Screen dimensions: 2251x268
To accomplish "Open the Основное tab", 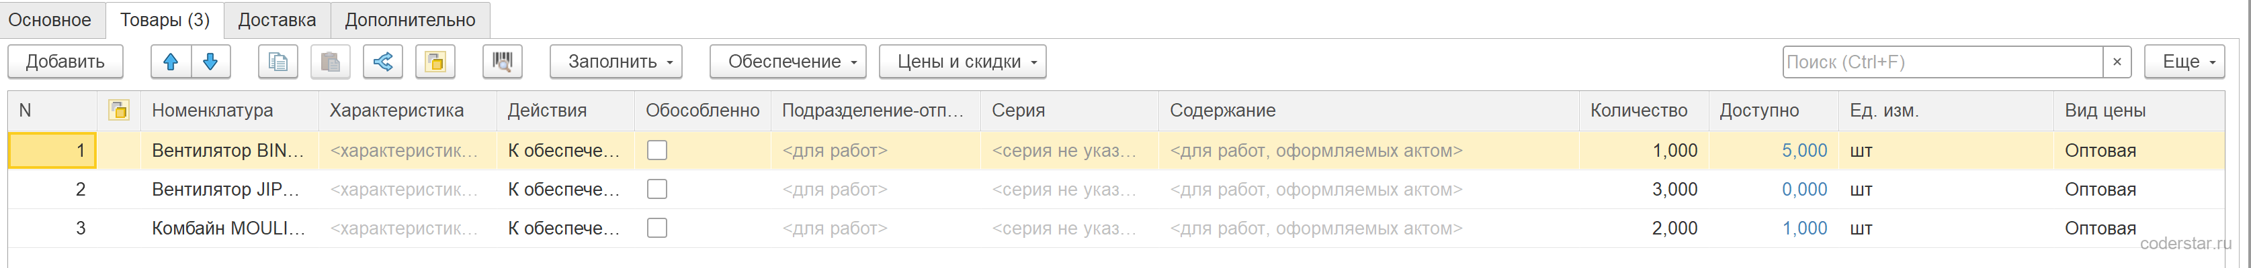I will click(50, 20).
